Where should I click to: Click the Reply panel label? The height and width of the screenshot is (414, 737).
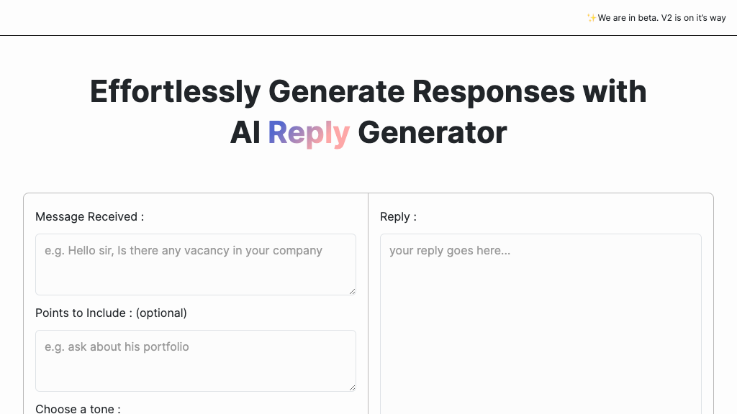click(398, 216)
